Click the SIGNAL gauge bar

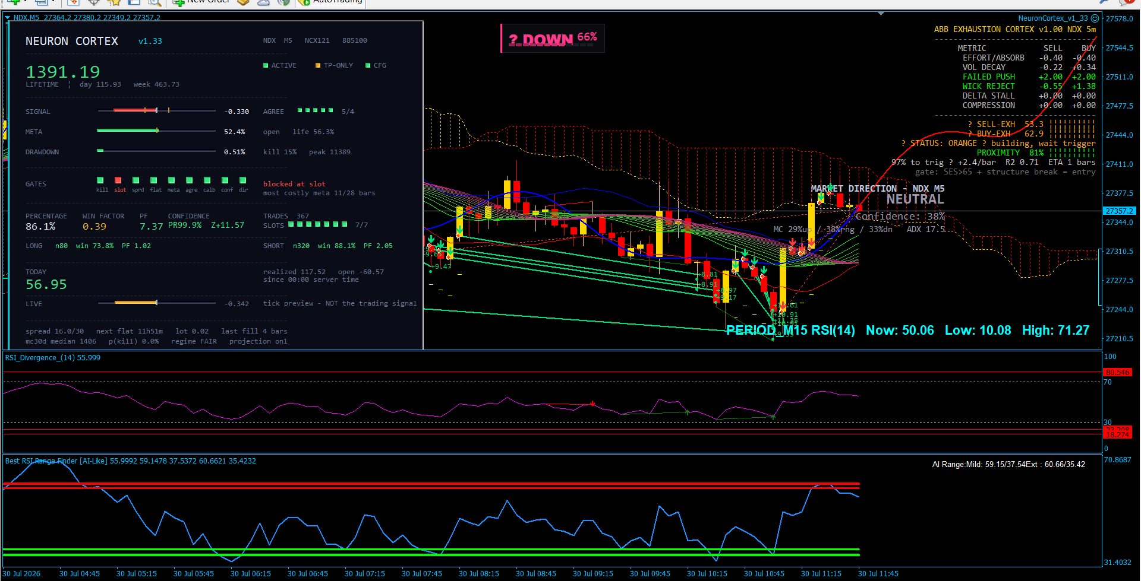(x=156, y=111)
